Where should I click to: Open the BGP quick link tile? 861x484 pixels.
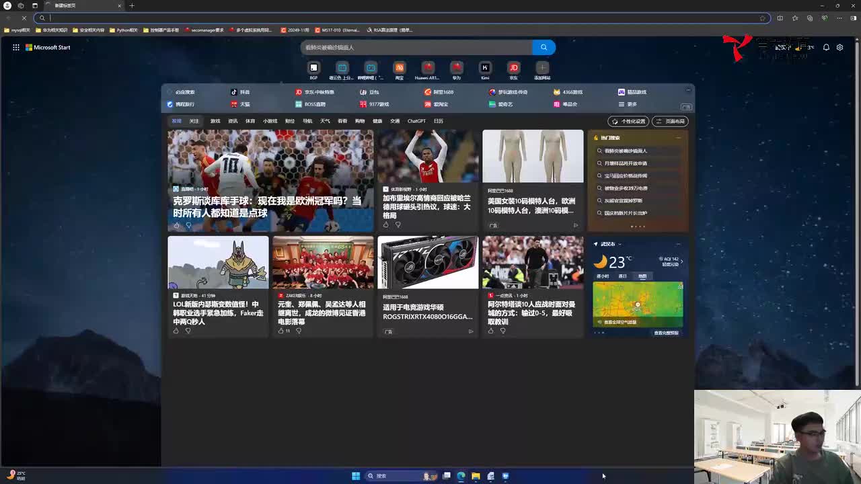coord(313,71)
